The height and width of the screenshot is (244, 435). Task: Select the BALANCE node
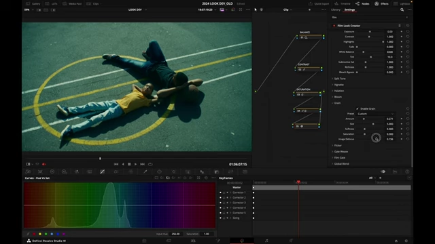[310, 37]
